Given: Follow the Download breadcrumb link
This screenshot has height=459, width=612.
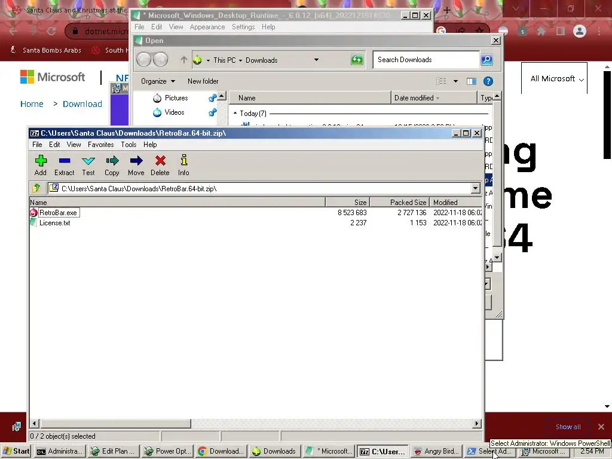Looking at the screenshot, I should 82,104.
